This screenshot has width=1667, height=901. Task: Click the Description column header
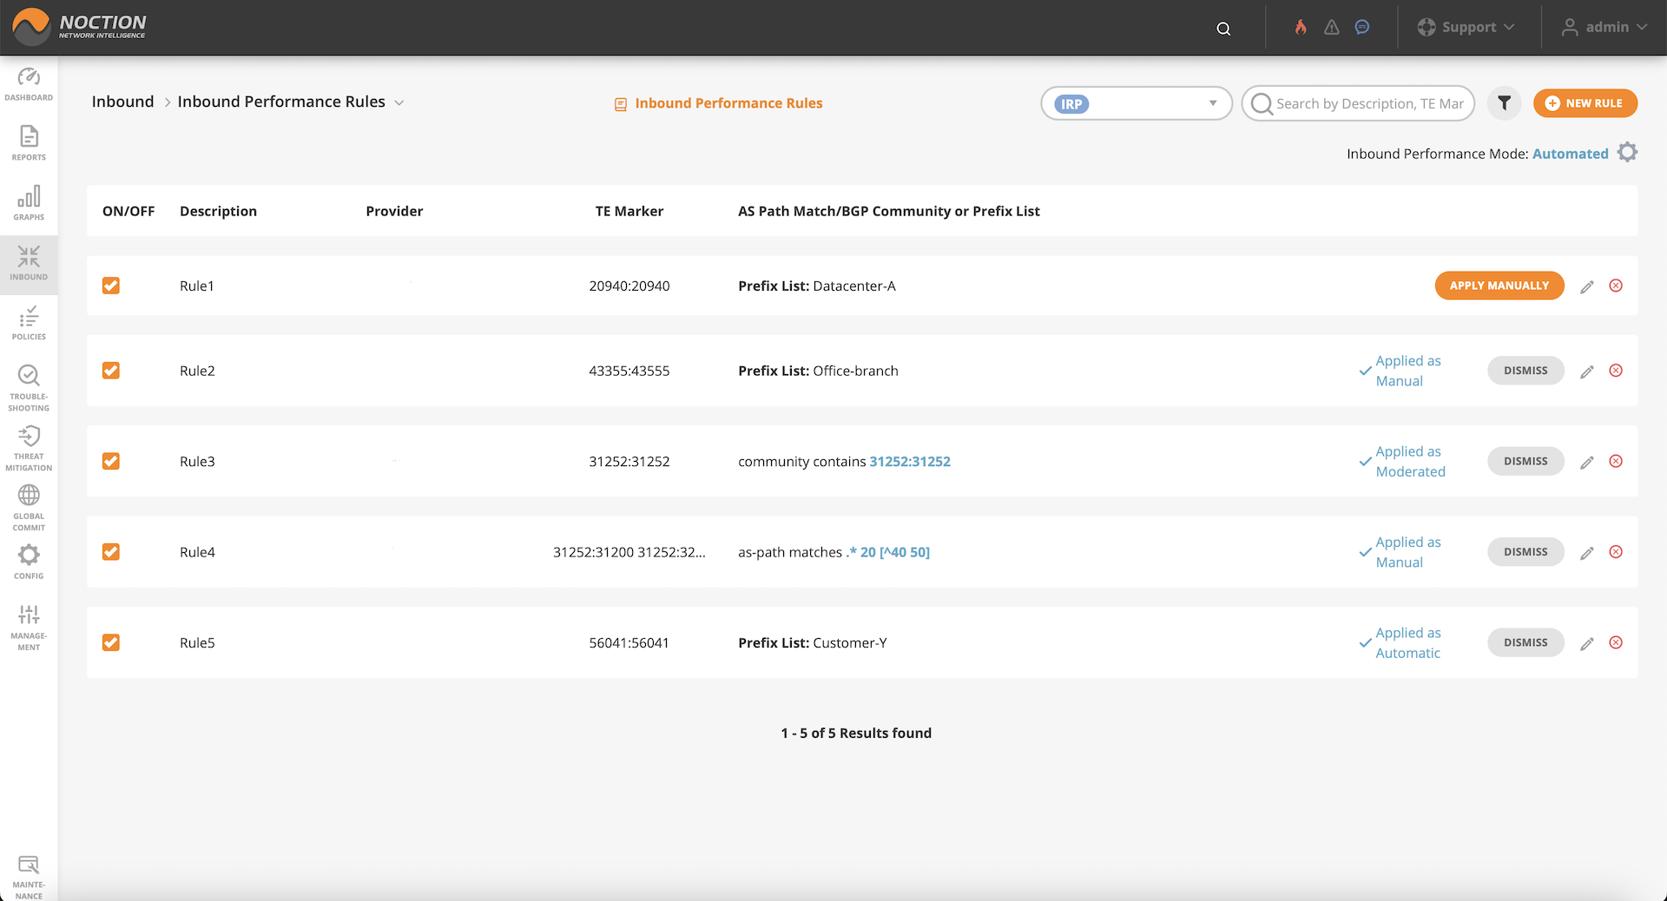pyautogui.click(x=218, y=211)
